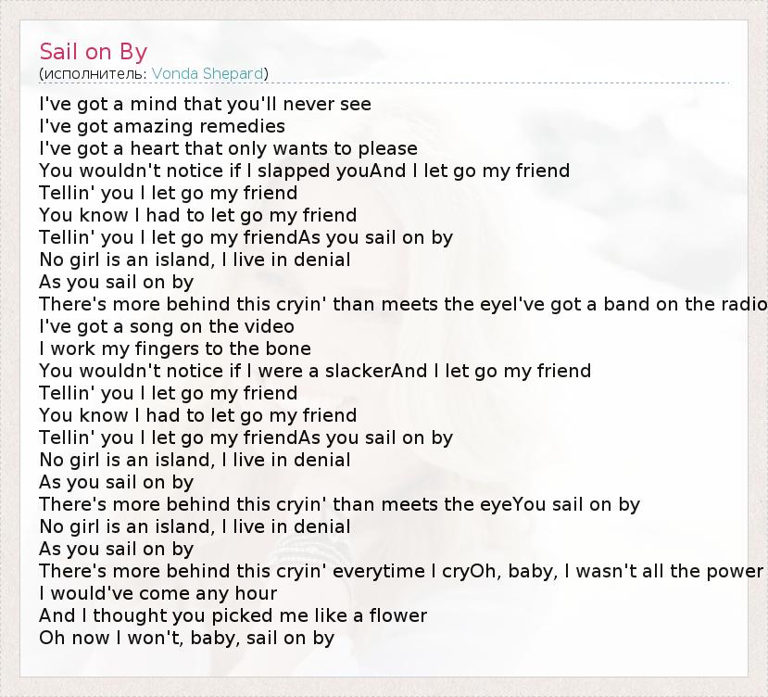This screenshot has height=697, width=768.
Task: Click the word "video" in the lyrics
Action: tap(267, 326)
